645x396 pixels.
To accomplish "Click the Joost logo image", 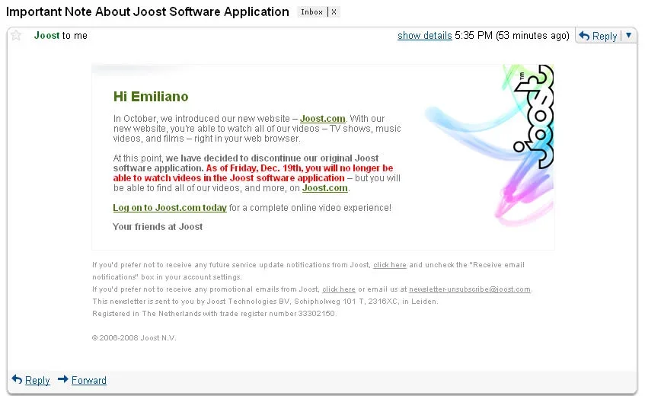I will pos(534,117).
